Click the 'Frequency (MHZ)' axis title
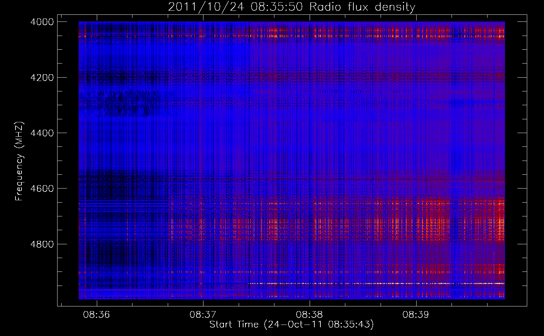This screenshot has width=544, height=336. click(x=19, y=161)
